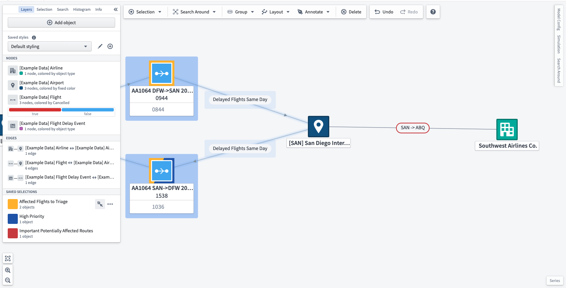Select the AA1064 DFW->SAN flight node icon
Screen dimensions: 566x288
pyautogui.click(x=161, y=73)
